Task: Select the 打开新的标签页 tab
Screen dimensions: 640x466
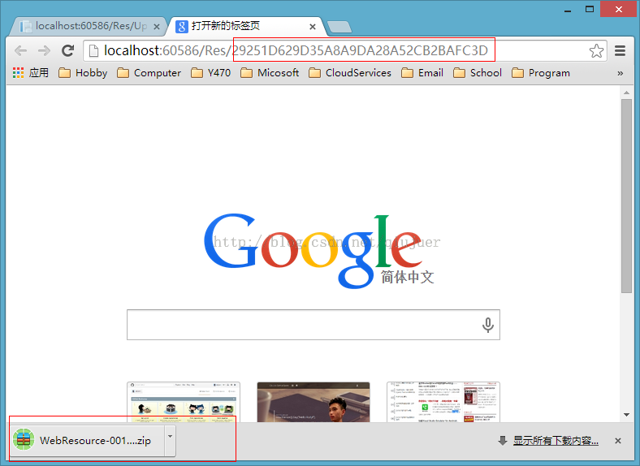Action: (x=245, y=27)
